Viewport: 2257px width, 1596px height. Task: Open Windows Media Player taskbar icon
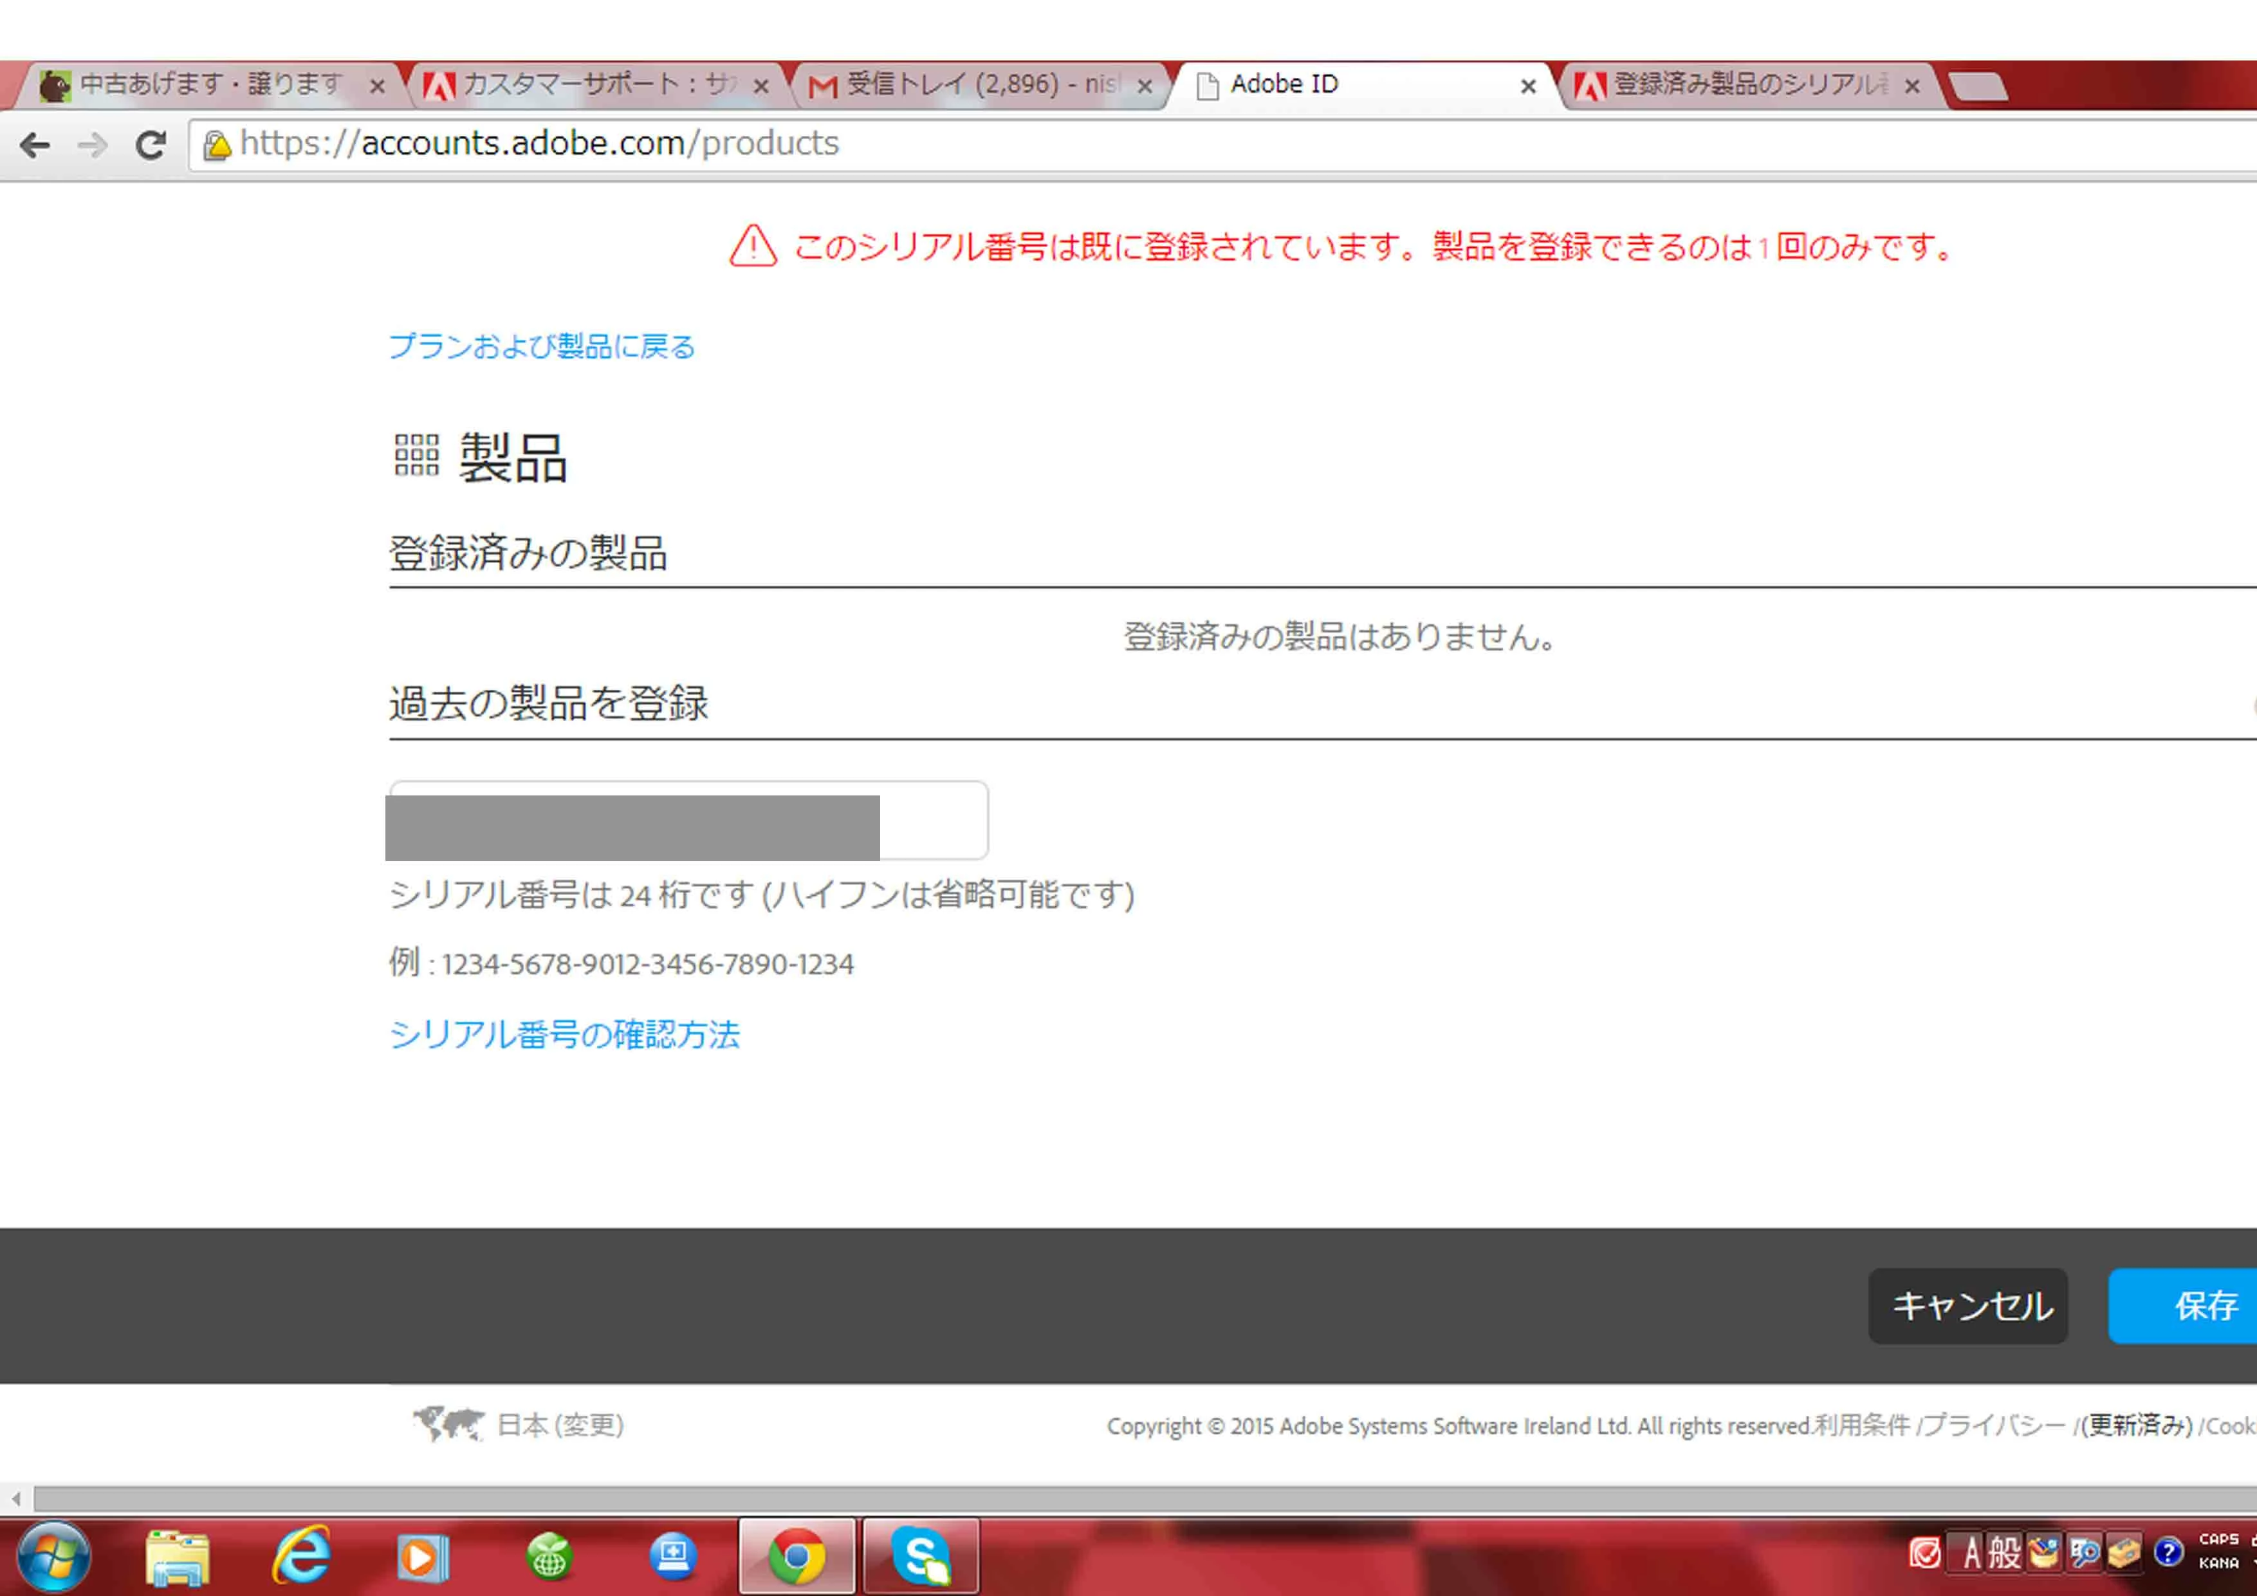424,1557
